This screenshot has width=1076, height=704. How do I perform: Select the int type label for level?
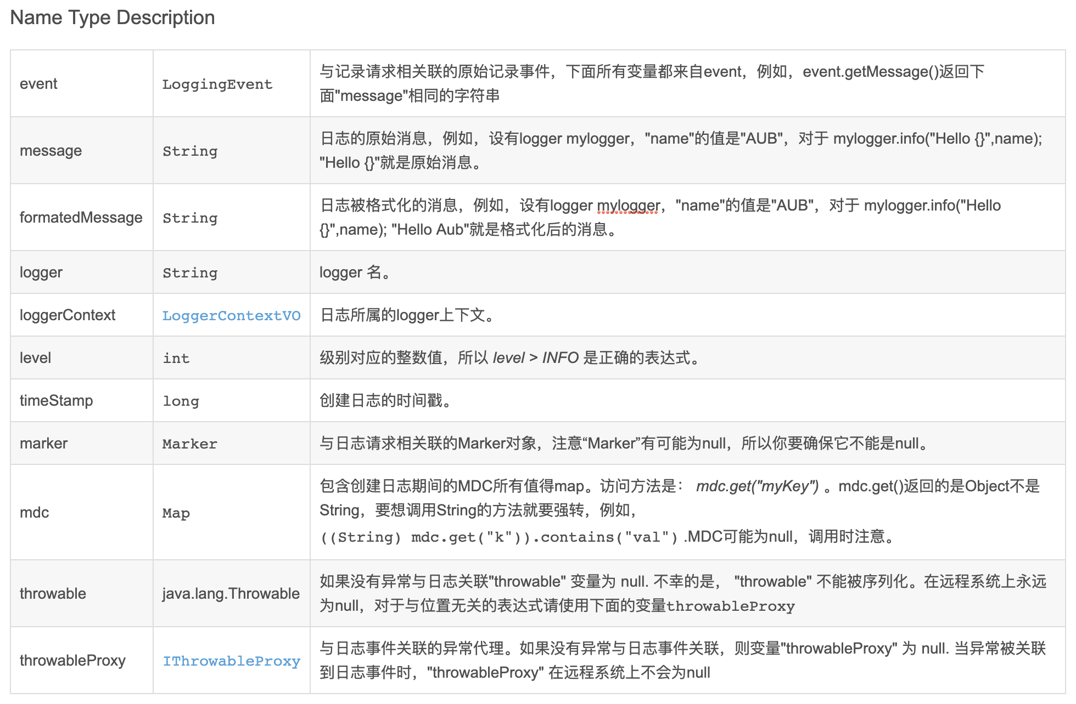point(176,357)
